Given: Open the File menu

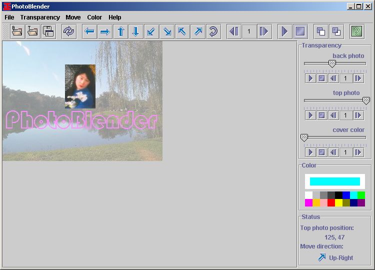Looking at the screenshot, I should [9, 17].
